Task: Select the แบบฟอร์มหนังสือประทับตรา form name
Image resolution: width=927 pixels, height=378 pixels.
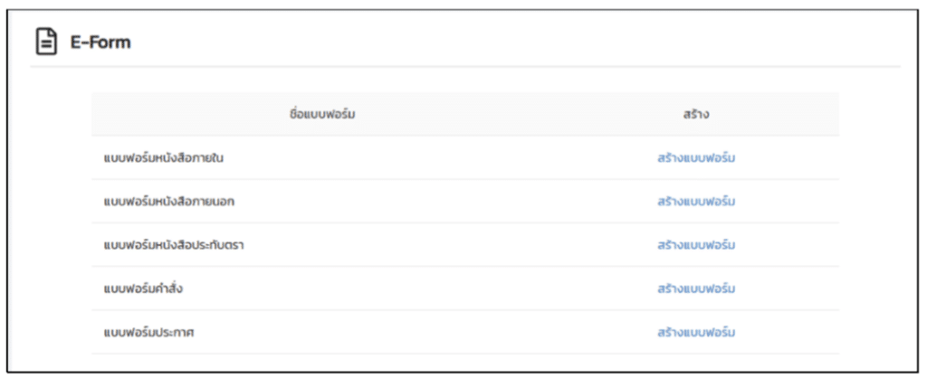Action: tap(173, 245)
